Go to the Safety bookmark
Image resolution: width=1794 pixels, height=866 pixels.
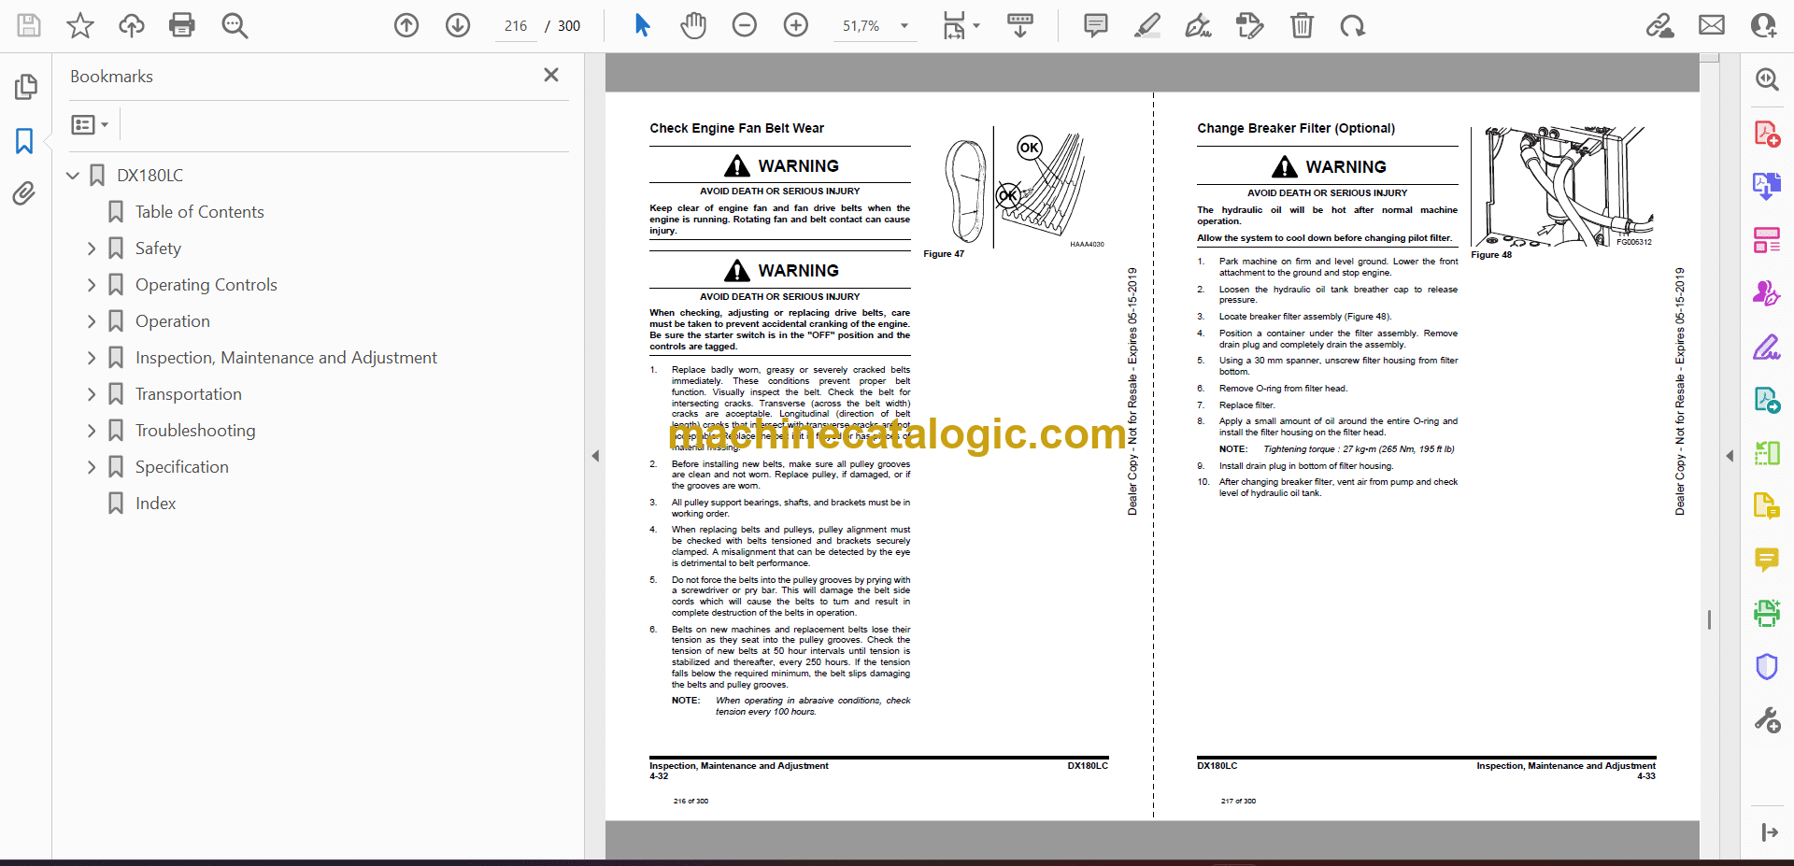pyautogui.click(x=158, y=248)
